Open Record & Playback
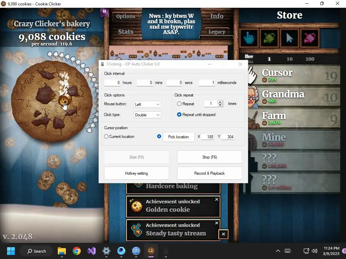The height and width of the screenshot is (259, 346). 209,173
